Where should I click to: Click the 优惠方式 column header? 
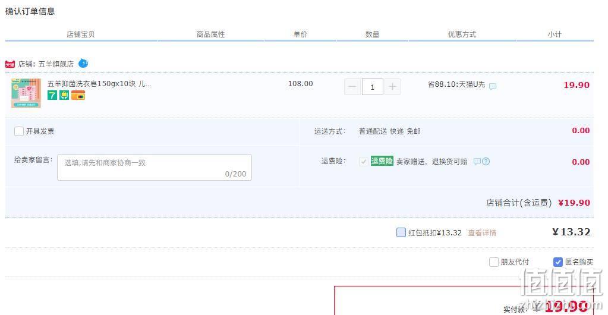(x=461, y=34)
